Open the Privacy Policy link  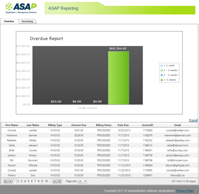click(185, 191)
